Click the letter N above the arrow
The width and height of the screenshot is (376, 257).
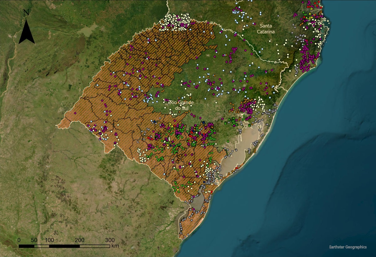(26, 13)
